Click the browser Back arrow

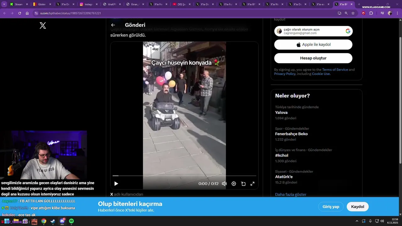click(4, 13)
